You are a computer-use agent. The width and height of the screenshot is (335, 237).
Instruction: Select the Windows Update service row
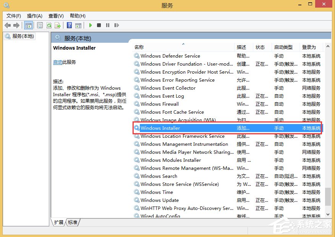click(160, 200)
